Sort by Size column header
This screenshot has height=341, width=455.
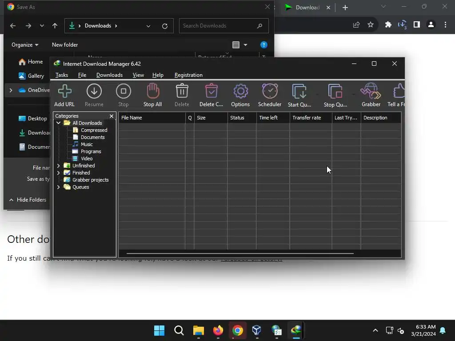pos(211,118)
